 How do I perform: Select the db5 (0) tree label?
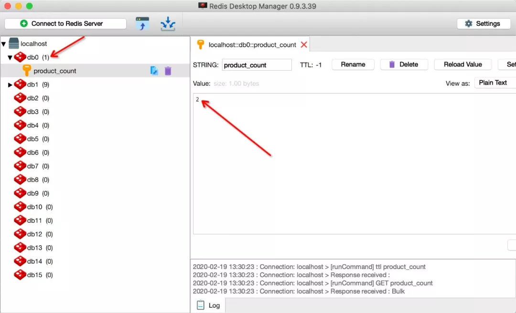(x=38, y=139)
